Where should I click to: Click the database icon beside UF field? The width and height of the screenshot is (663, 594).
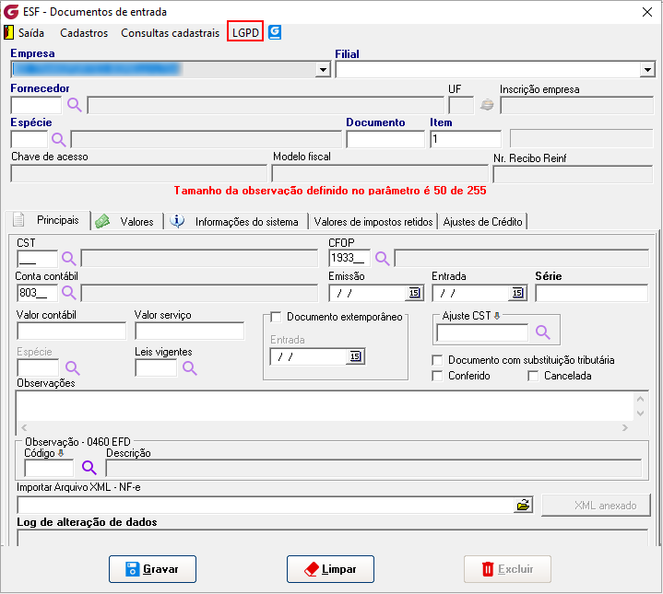[x=487, y=104]
